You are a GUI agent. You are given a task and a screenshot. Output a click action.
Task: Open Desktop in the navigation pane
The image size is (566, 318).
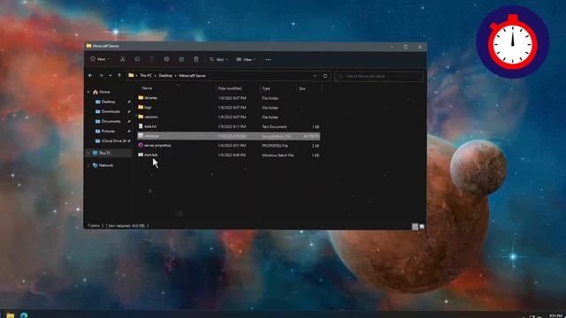108,102
